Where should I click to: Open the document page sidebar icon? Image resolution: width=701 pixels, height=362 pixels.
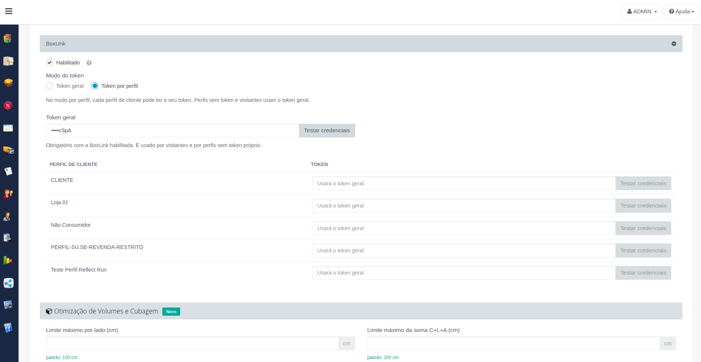pyautogui.click(x=8, y=171)
